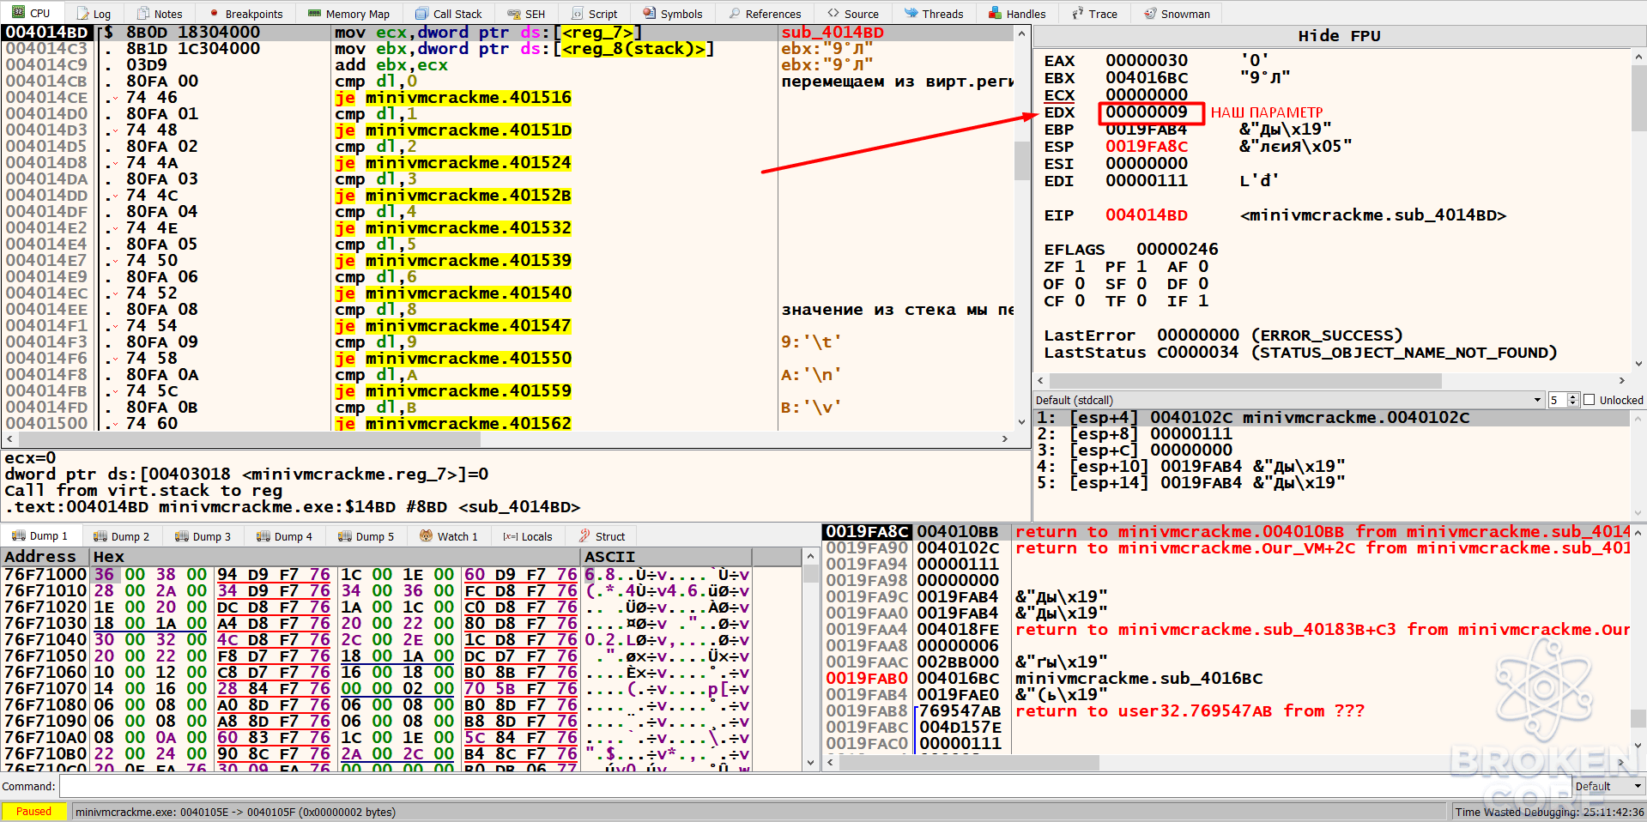Click the Hide FPU button

[1339, 36]
